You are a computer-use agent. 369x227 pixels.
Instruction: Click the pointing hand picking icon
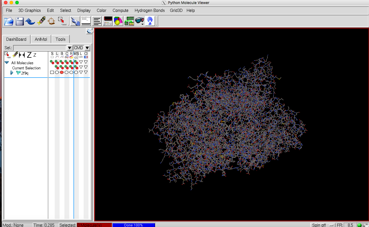pyautogui.click(x=75, y=21)
